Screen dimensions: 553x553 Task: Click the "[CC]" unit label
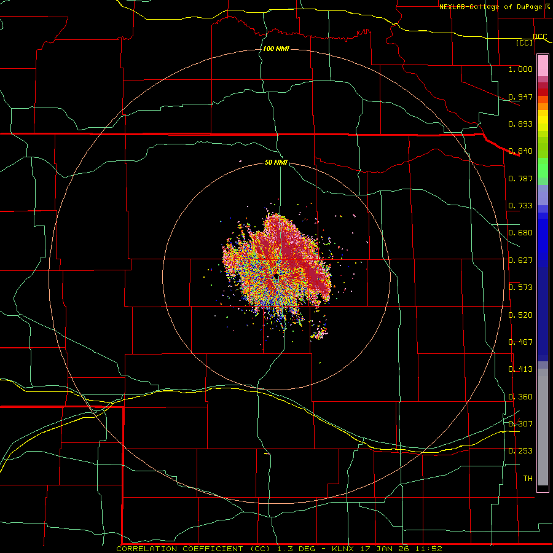coord(525,42)
